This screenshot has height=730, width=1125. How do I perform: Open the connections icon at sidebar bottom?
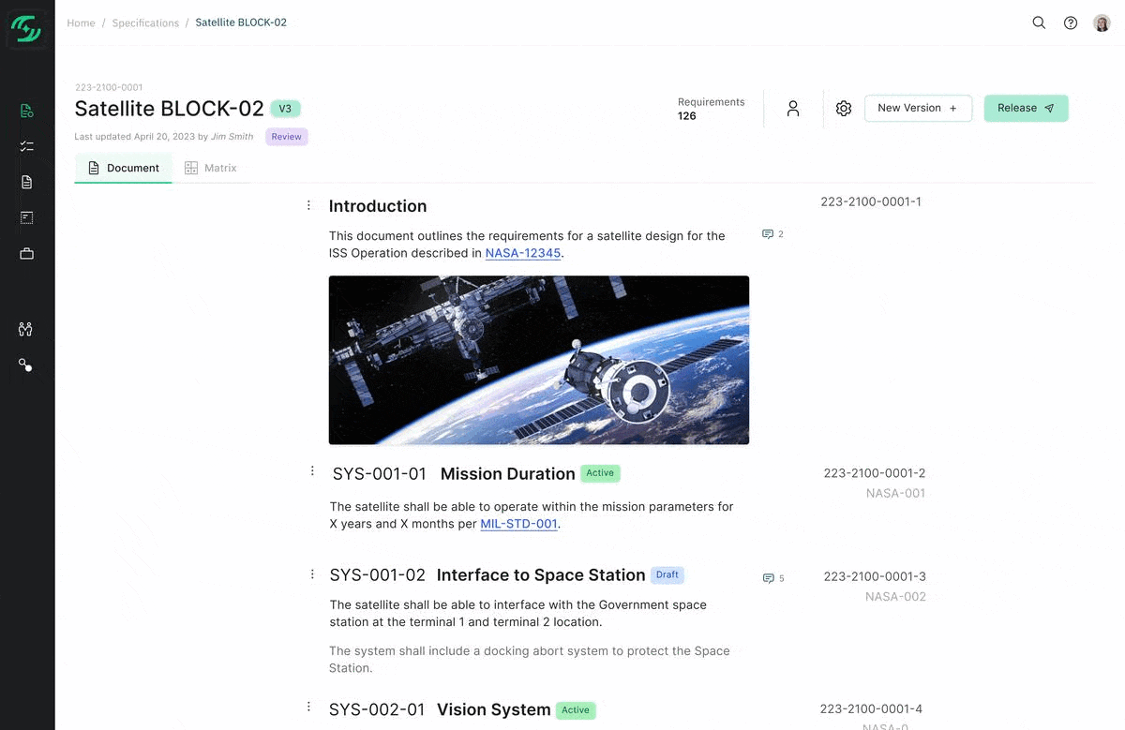pyautogui.click(x=25, y=365)
